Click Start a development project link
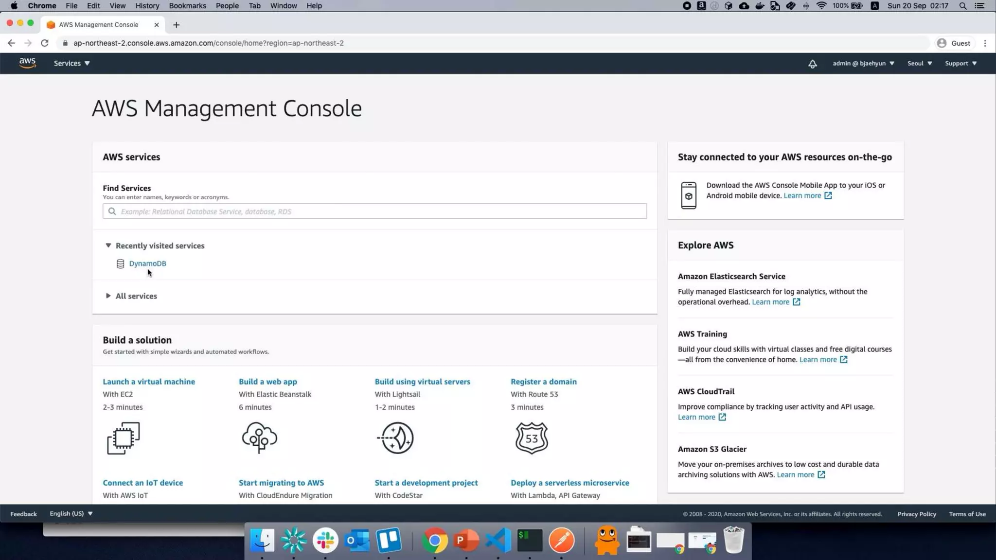Viewport: 996px width, 560px height. (x=426, y=483)
